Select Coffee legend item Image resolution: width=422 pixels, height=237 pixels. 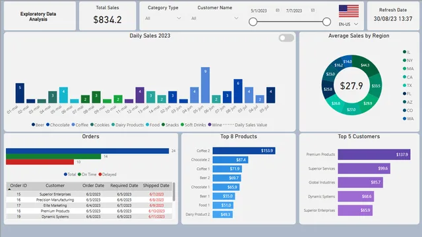coord(80,124)
